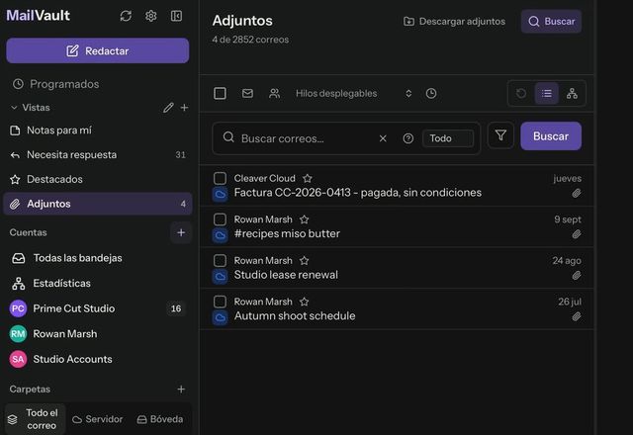Click attachment clip on Studio lease email
Viewport: 633px width, 435px height.
[576, 276]
